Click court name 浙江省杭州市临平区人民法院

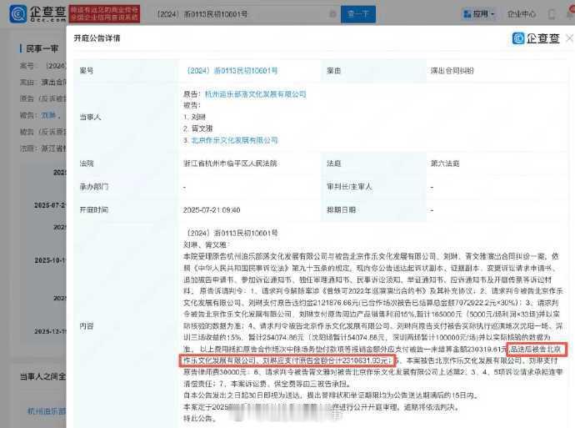pos(230,164)
